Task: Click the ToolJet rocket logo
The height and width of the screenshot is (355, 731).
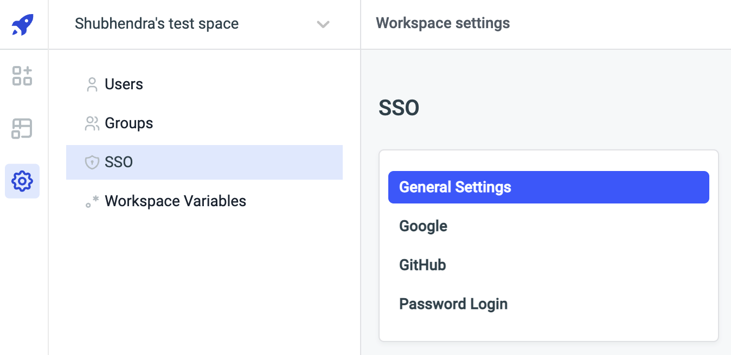Action: click(23, 24)
